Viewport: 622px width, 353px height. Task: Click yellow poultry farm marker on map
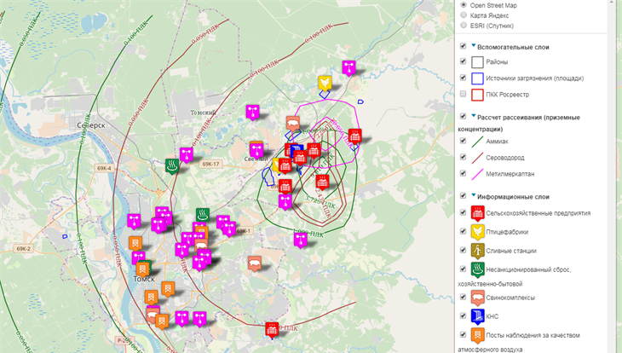(325, 84)
